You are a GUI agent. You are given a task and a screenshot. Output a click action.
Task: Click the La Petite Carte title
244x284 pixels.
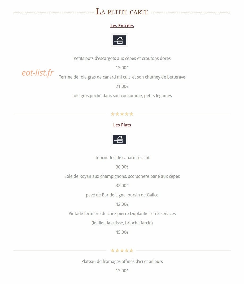pos(122,12)
